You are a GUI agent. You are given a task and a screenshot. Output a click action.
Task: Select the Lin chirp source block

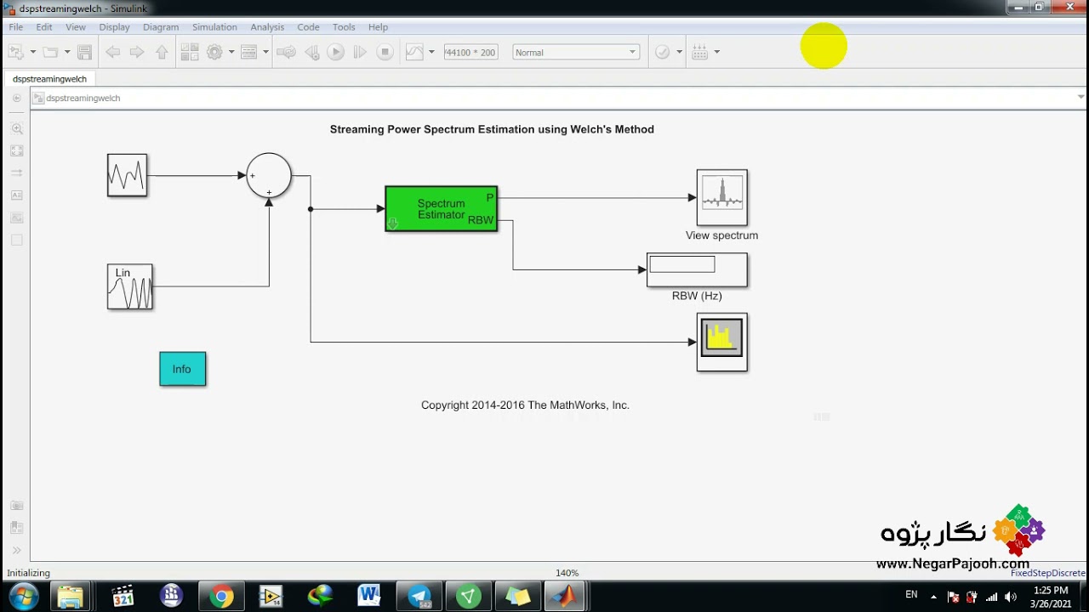129,286
